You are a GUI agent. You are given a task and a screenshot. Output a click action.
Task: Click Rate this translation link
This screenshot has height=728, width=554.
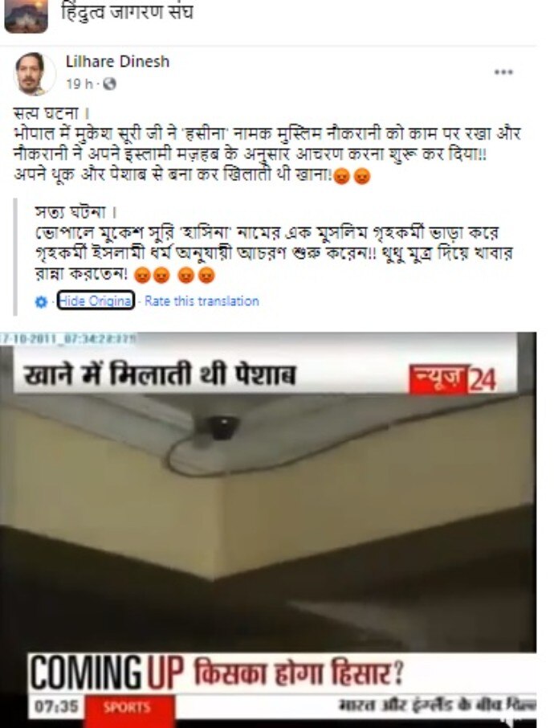click(202, 301)
